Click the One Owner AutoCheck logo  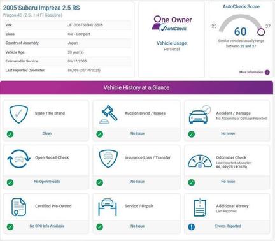[x=172, y=24]
